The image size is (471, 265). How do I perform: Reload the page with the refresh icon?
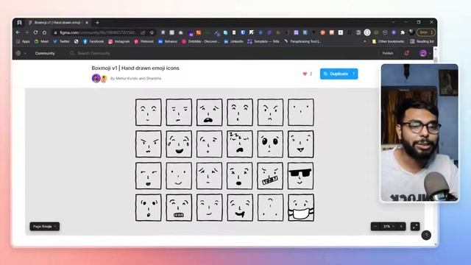(35, 32)
